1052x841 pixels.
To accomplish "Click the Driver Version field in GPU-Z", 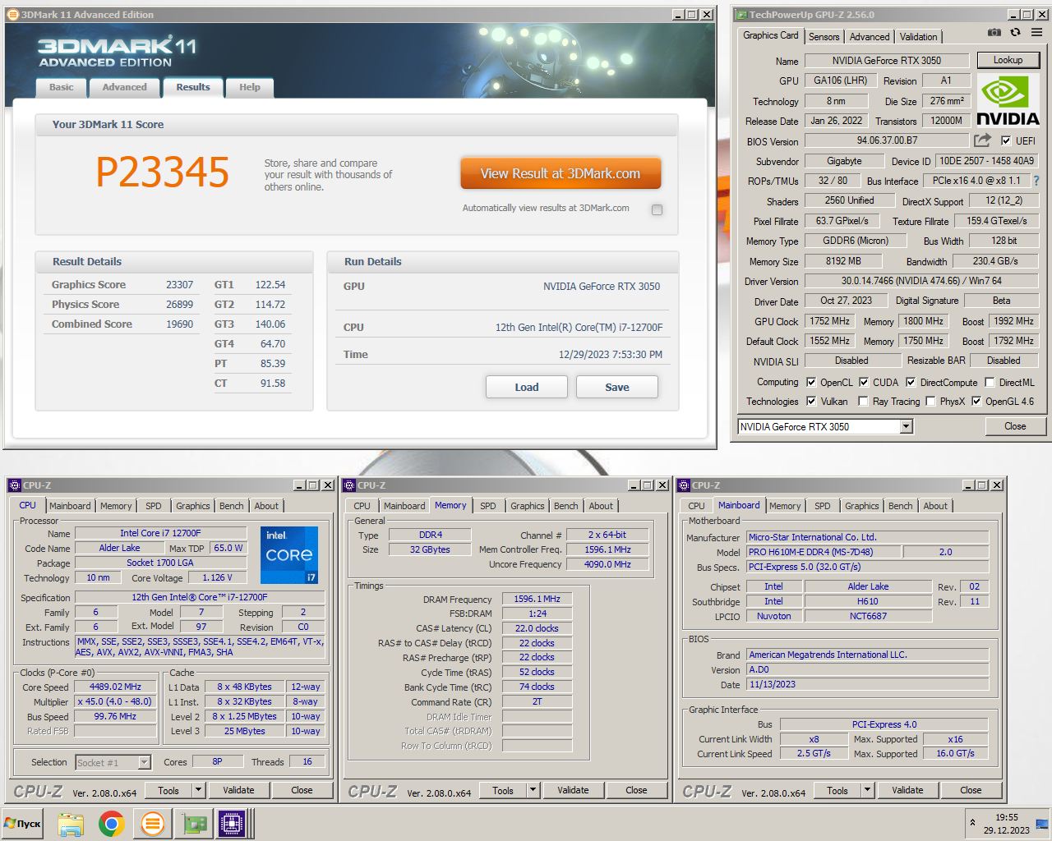I will coord(922,281).
